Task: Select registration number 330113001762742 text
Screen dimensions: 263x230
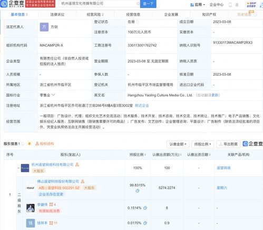Action: point(142,45)
